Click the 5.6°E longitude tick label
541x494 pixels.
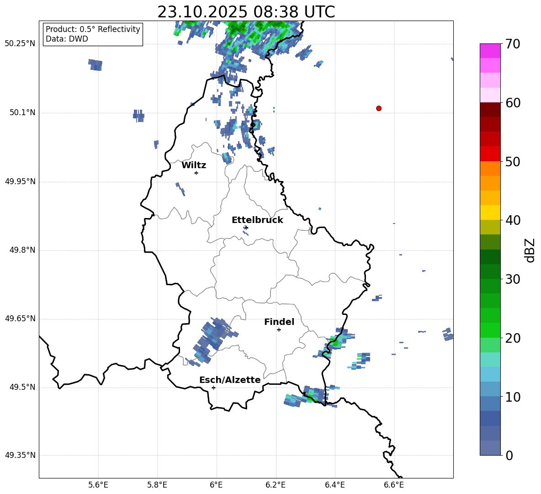(x=98, y=485)
